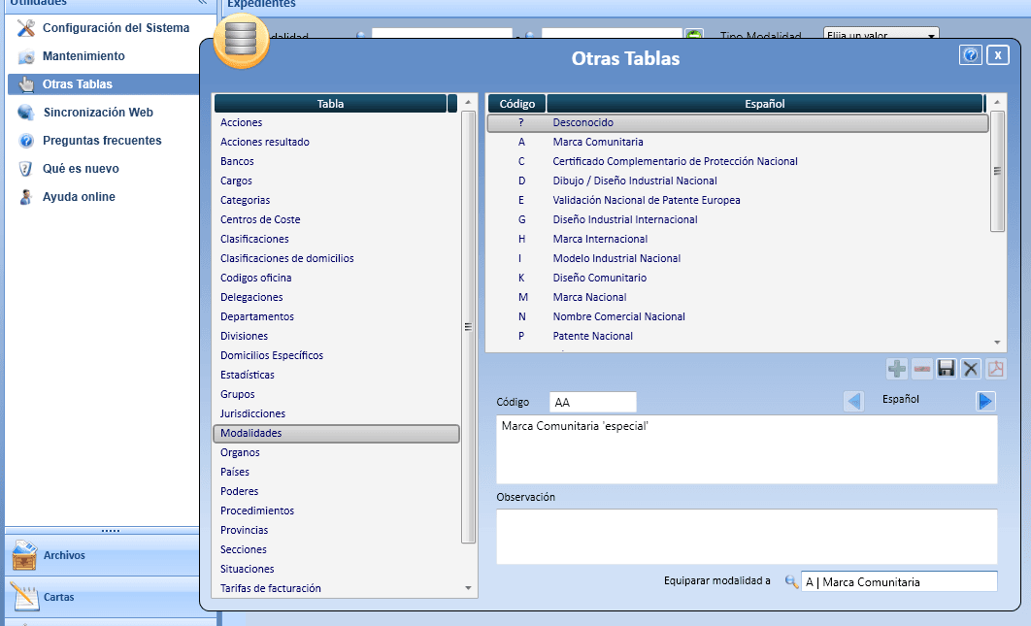Screen dimensions: 1031x626
Task: Click the Preguntas frecuentes question icon
Action: pos(25,141)
